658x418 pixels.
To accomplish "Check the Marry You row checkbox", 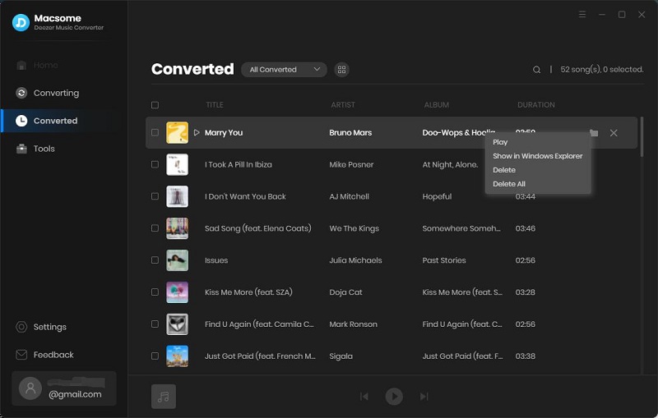I will pyautogui.click(x=155, y=132).
